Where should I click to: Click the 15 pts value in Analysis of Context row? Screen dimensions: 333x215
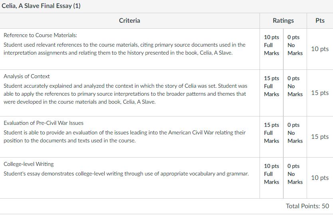point(320,93)
